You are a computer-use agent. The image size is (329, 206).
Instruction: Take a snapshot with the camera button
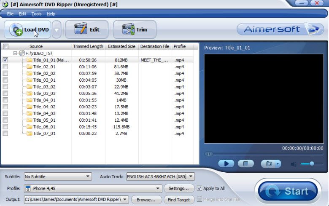point(268,164)
